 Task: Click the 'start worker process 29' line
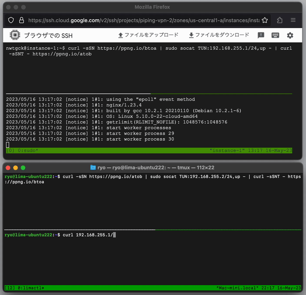pos(90,133)
